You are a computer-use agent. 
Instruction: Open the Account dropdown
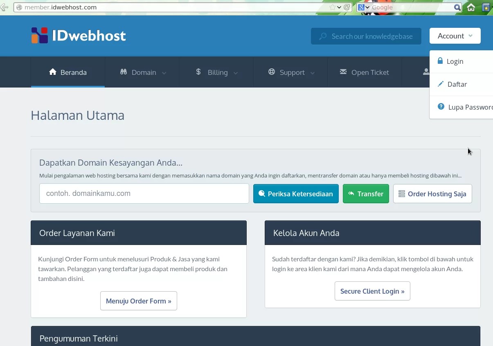[455, 36]
